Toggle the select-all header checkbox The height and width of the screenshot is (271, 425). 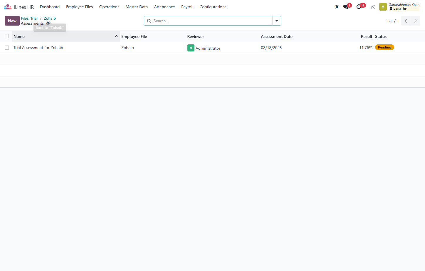[7, 36]
